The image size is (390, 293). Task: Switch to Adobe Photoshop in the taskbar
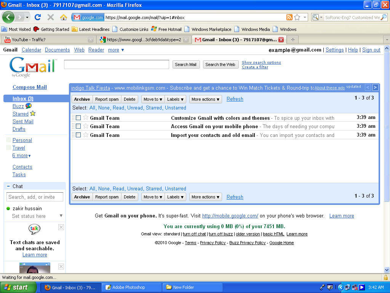(131, 287)
